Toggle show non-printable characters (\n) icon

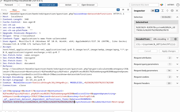(123, 10)
